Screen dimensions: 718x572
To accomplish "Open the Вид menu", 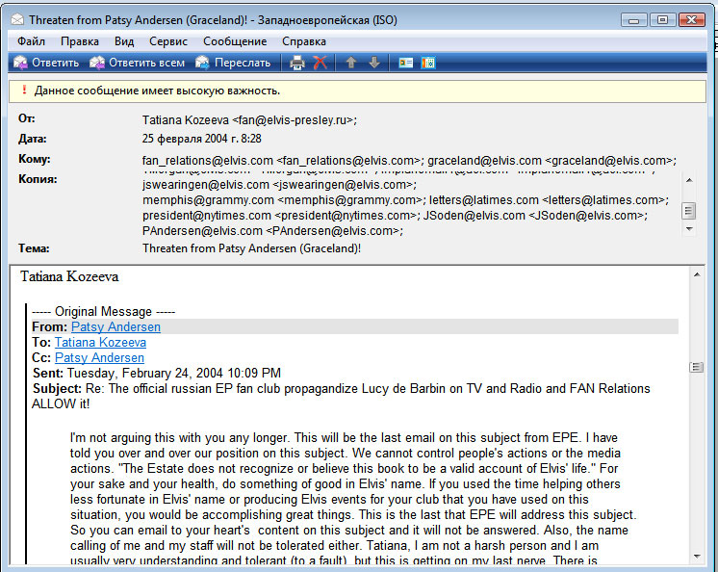I will tap(124, 41).
